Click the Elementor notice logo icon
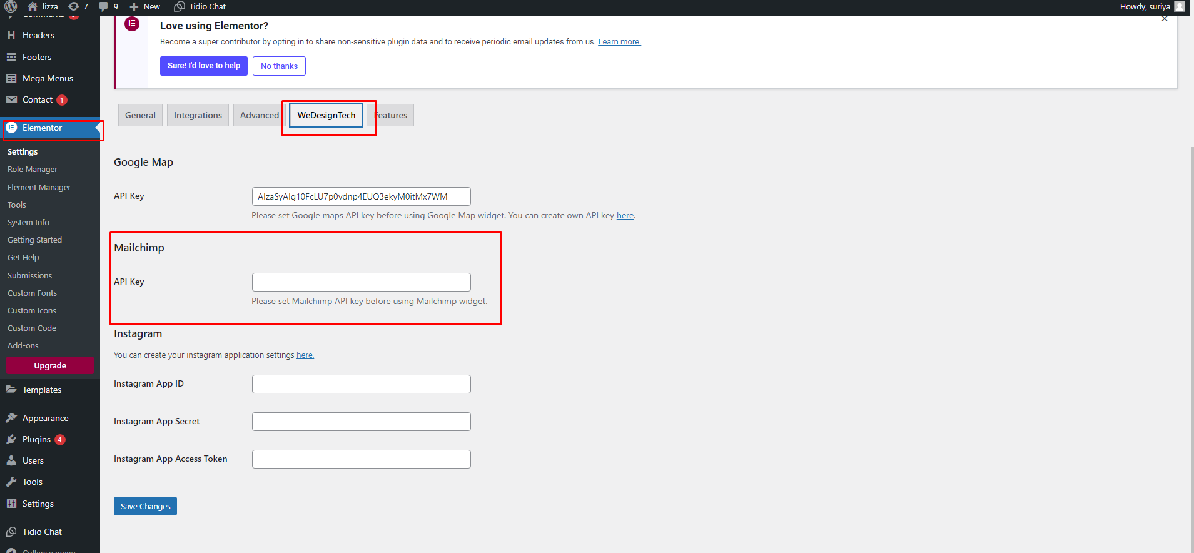The image size is (1194, 553). [x=132, y=24]
